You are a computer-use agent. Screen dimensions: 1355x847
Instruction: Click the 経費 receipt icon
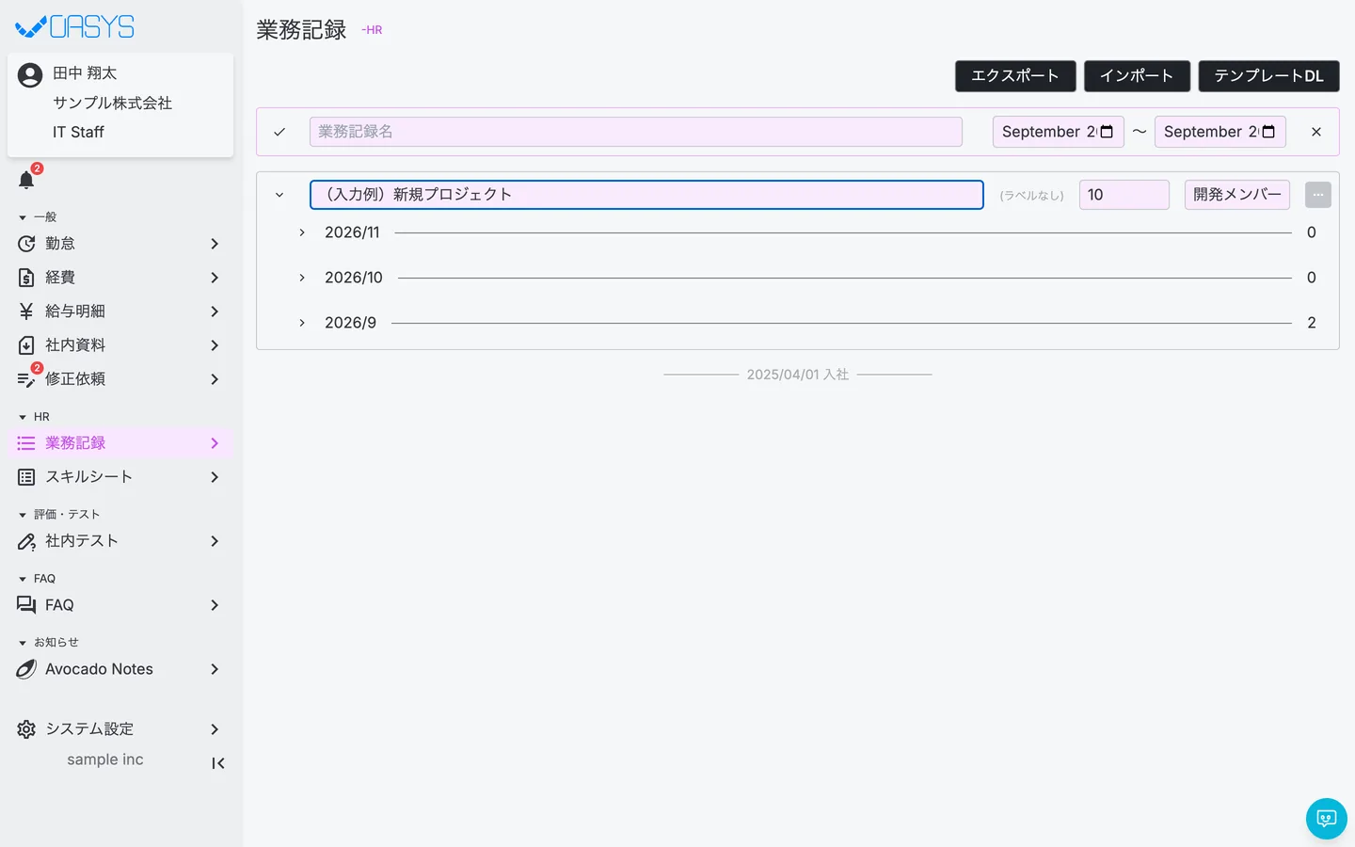pos(26,278)
